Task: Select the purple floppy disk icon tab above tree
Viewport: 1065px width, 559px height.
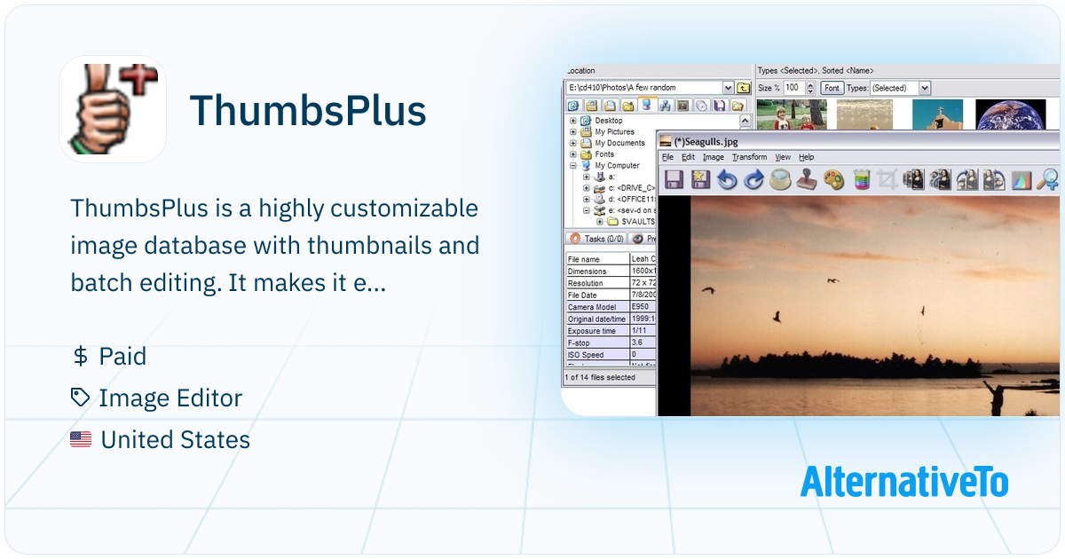Action: (x=720, y=106)
